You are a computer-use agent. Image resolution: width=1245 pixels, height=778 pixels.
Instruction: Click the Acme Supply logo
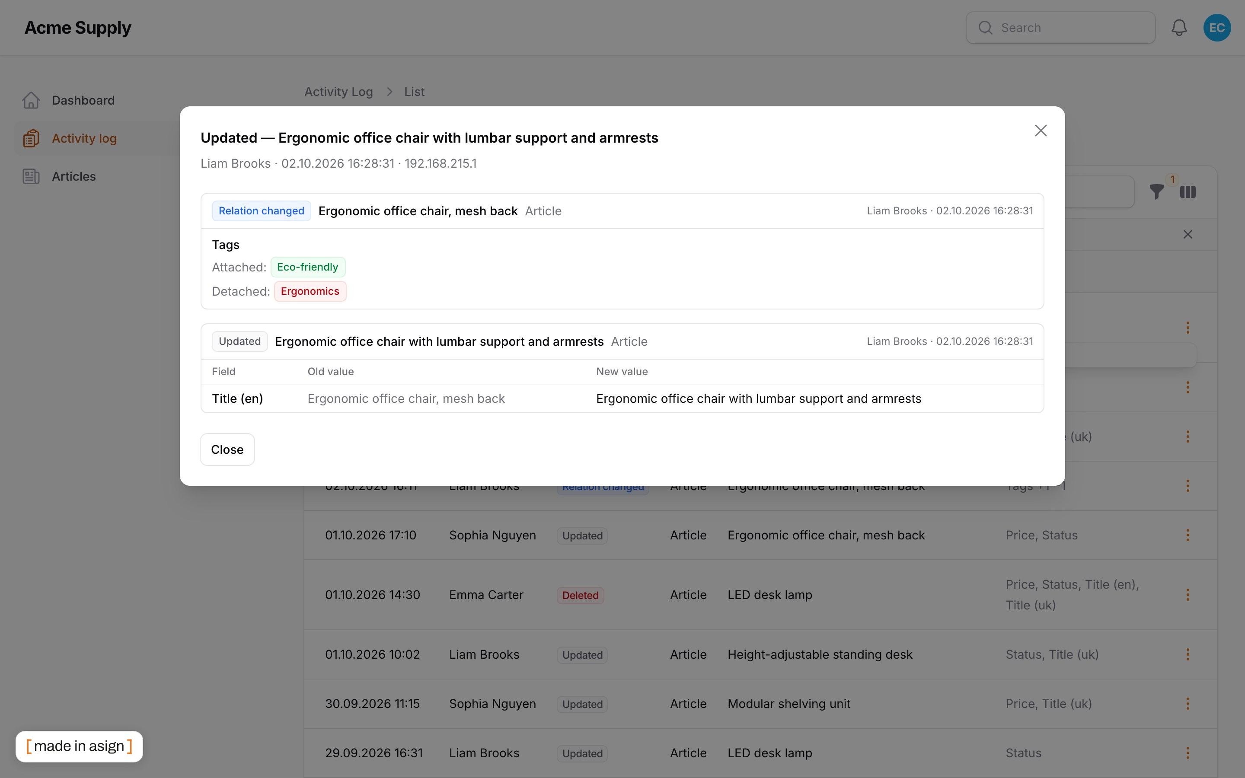pyautogui.click(x=78, y=28)
